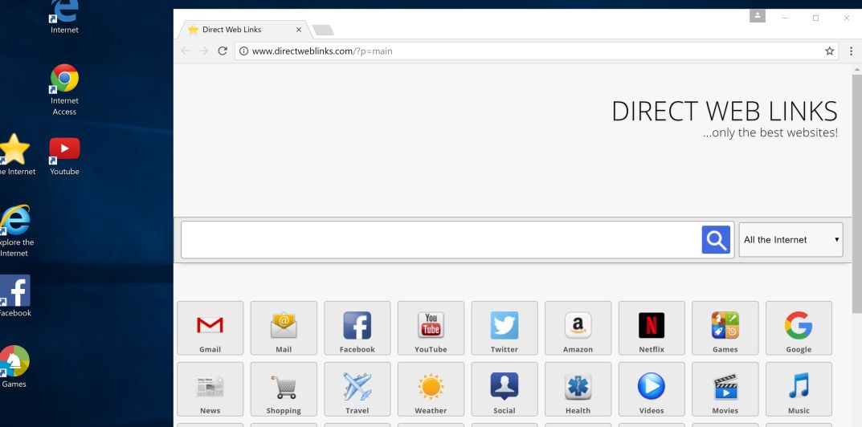The image size is (862, 427).
Task: Click the blue magnifier search button
Action: [716, 240]
